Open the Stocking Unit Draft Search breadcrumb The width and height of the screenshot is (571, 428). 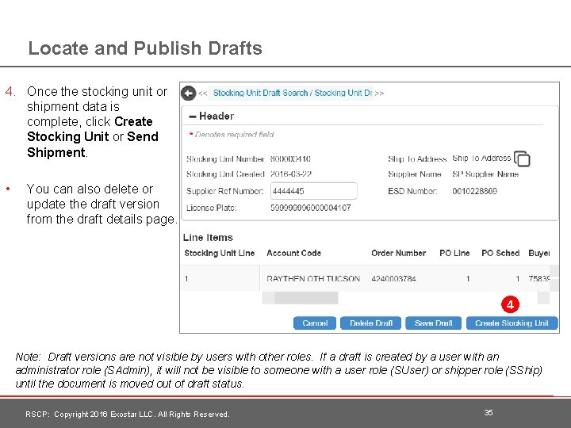click(x=260, y=93)
